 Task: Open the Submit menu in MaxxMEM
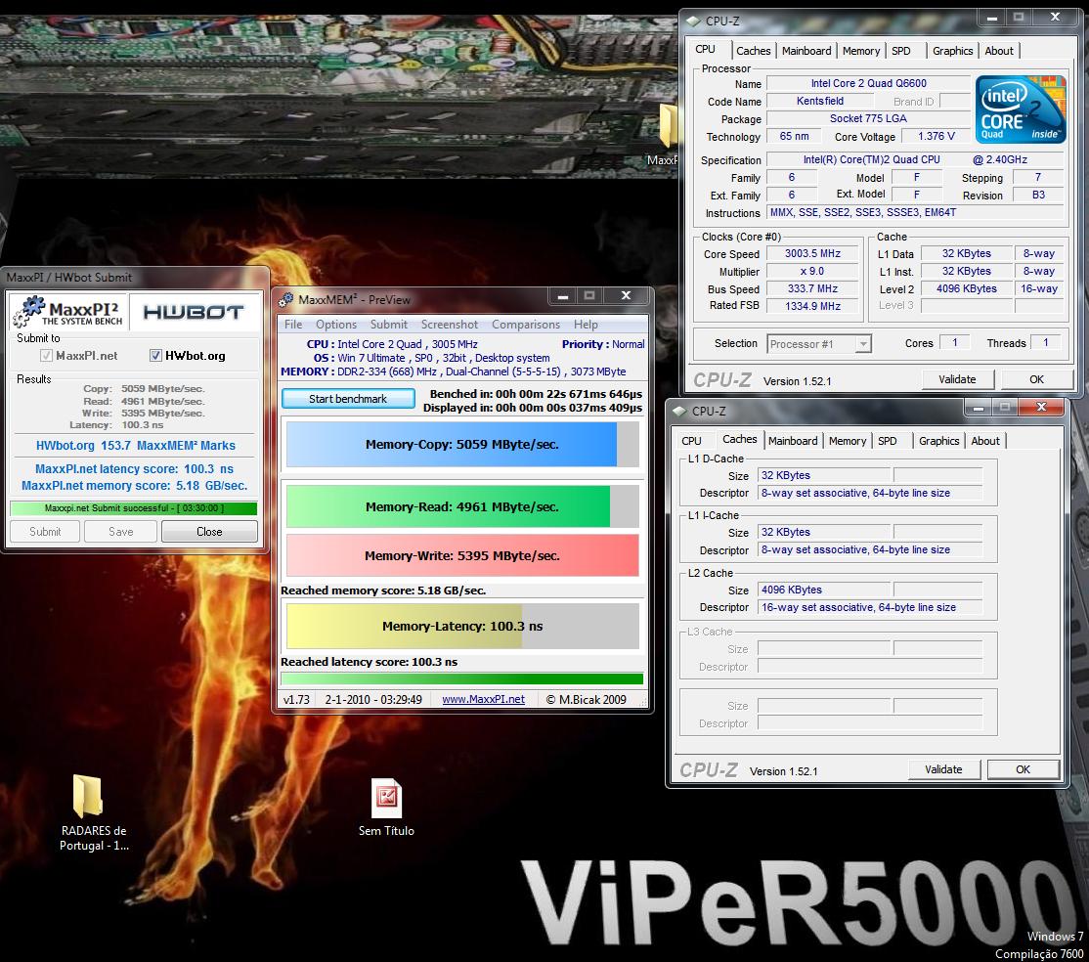click(x=389, y=325)
